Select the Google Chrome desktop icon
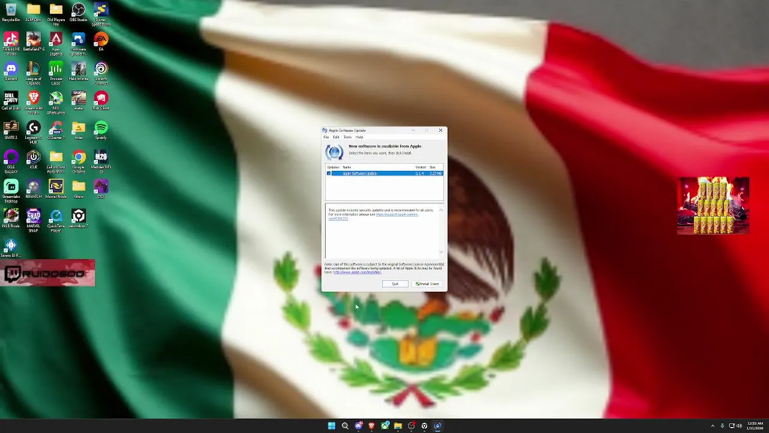This screenshot has height=433, width=769. click(x=79, y=162)
